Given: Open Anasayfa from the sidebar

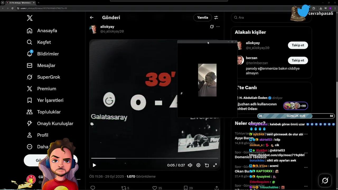Looking at the screenshot, I should [x=42, y=31].
